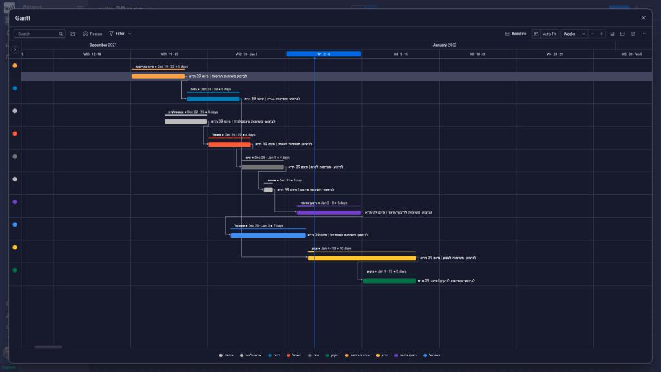The height and width of the screenshot is (372, 661).
Task: Click the save view icon beside search
Action: click(73, 34)
